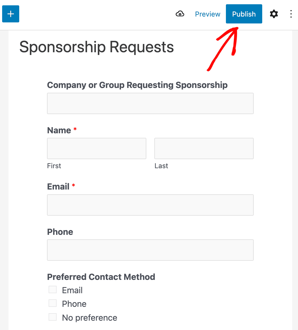Tick the Email contact method checkbox
Image resolution: width=298 pixels, height=330 pixels.
53,289
